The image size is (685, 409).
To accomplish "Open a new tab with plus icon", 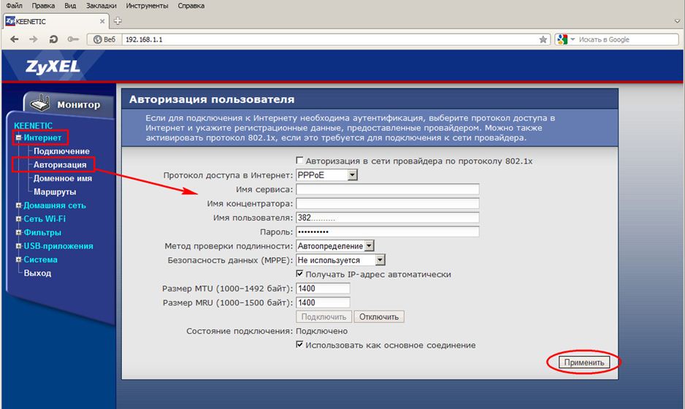I will tap(118, 21).
